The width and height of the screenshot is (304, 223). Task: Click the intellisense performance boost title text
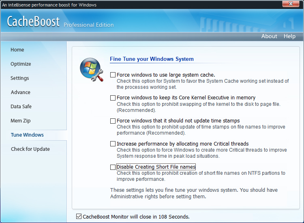click(x=49, y=5)
